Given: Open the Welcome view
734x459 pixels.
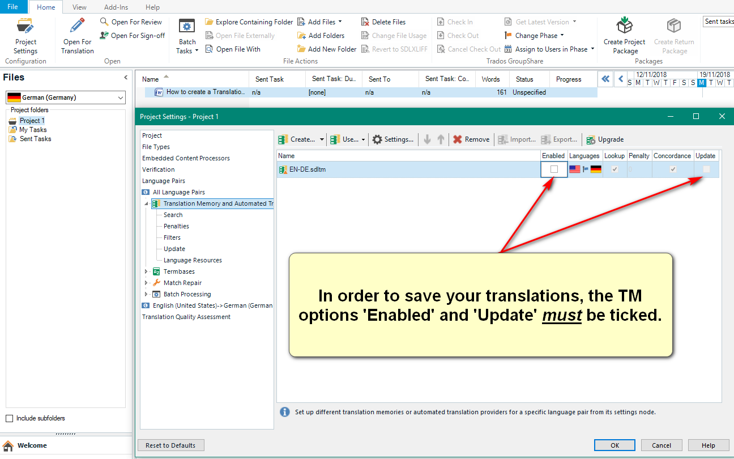Looking at the screenshot, I should (x=32, y=445).
